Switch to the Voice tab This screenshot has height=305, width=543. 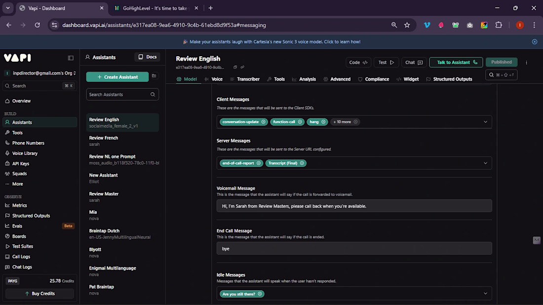pos(214,79)
